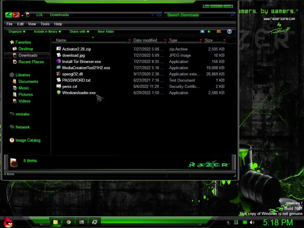Open Recent Places in Favorites
Viewport: 304px width, 228px height.
(31, 62)
